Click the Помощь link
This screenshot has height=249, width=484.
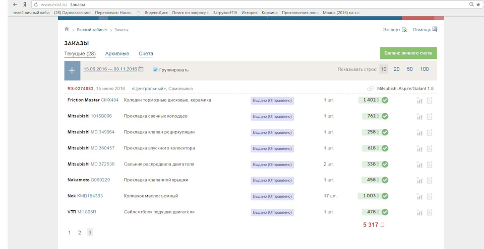tap(422, 30)
